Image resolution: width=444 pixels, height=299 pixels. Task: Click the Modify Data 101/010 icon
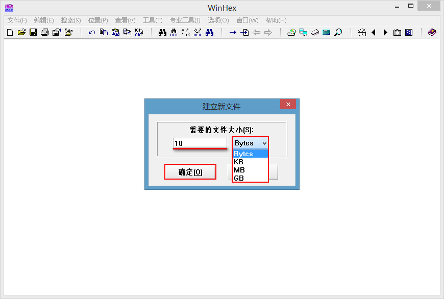[x=139, y=33]
